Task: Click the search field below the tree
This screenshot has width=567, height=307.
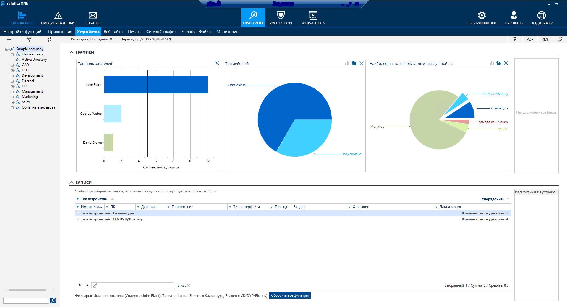Action: click(x=26, y=301)
